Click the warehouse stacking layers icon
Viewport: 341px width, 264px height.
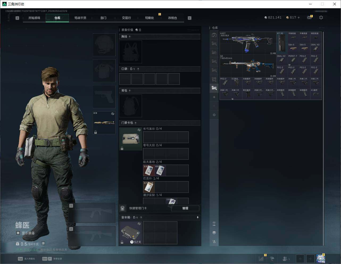tap(214, 233)
